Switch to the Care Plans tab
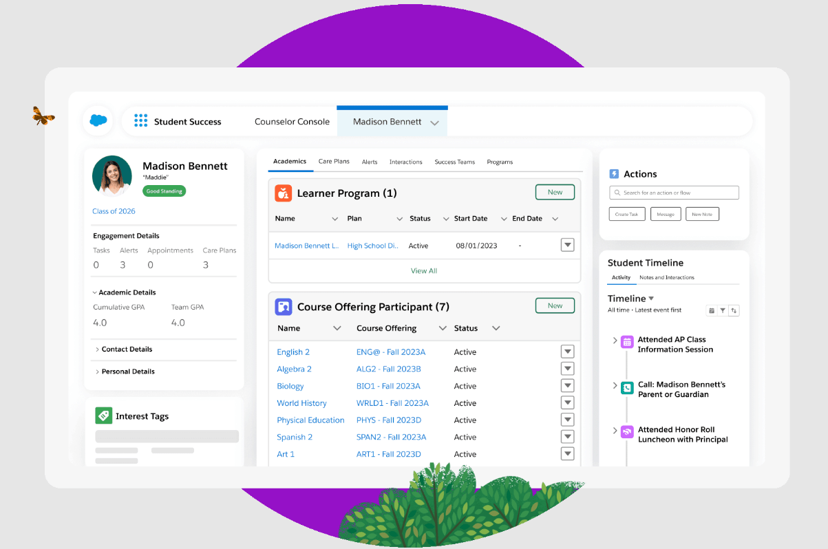Screen dimensions: 828x549 [x=334, y=162]
